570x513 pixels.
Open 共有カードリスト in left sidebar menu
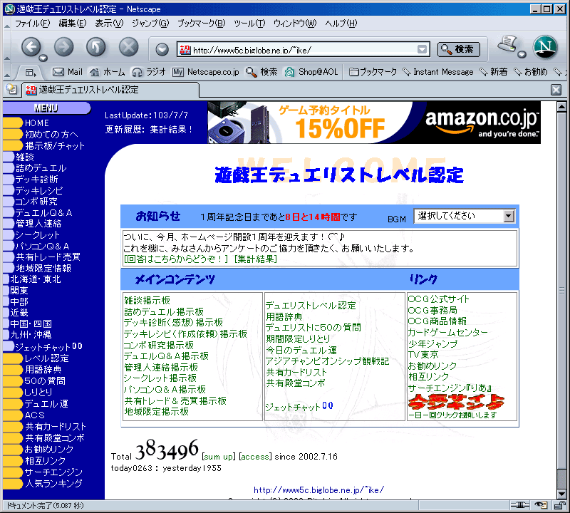click(x=56, y=427)
